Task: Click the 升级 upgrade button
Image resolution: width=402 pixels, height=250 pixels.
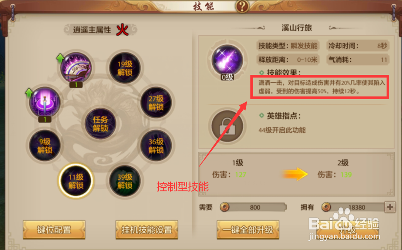Action: click(x=347, y=230)
